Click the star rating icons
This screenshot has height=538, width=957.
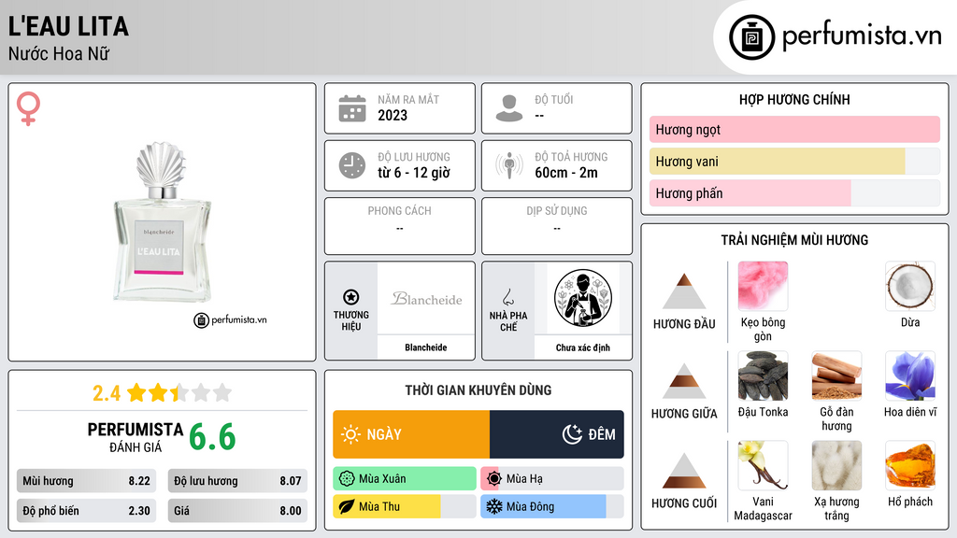coord(179,392)
